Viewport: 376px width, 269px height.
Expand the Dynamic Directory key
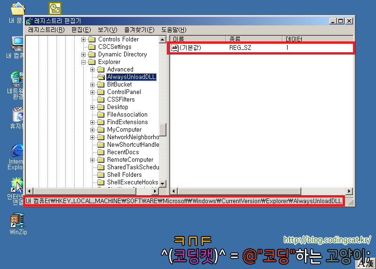click(x=83, y=55)
